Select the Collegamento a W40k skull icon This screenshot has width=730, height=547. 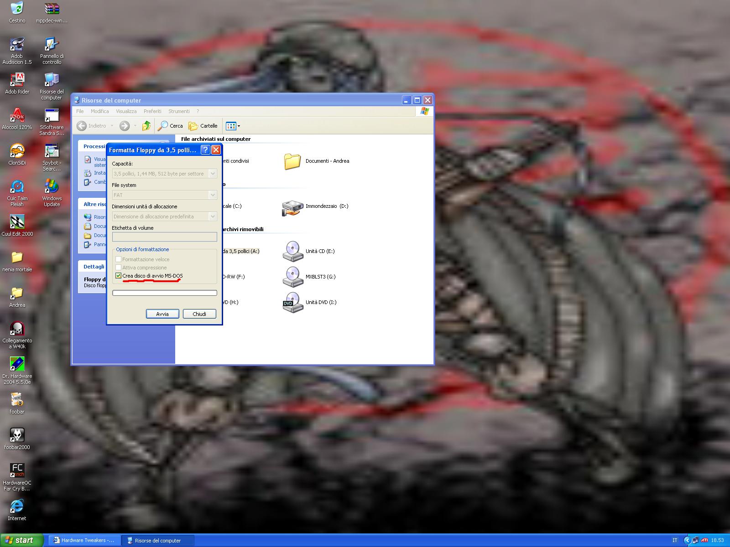17,335
